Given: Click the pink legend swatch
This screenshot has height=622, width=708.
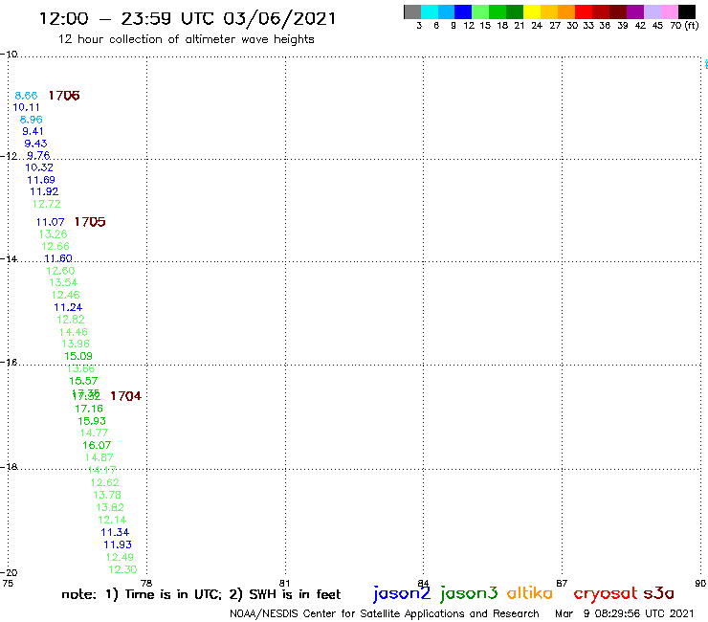Looking at the screenshot, I should (x=669, y=11).
